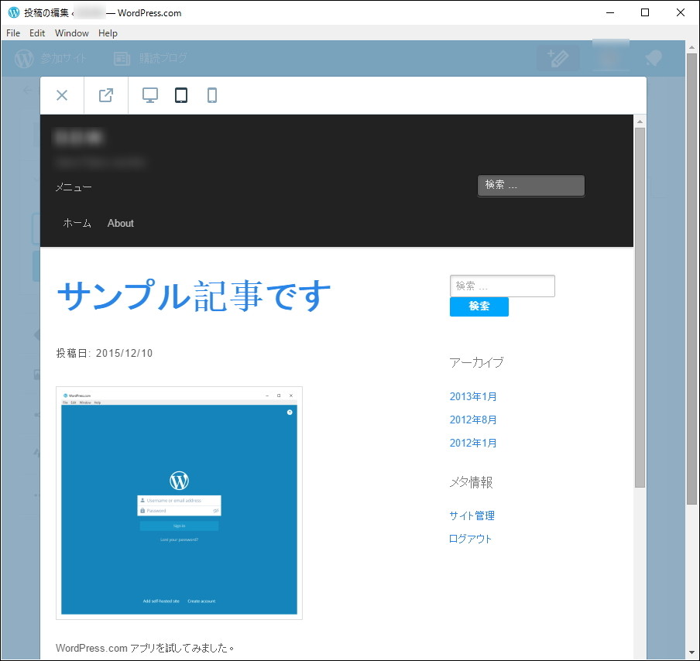Open the File menu
The height and width of the screenshot is (661, 700).
pos(12,33)
